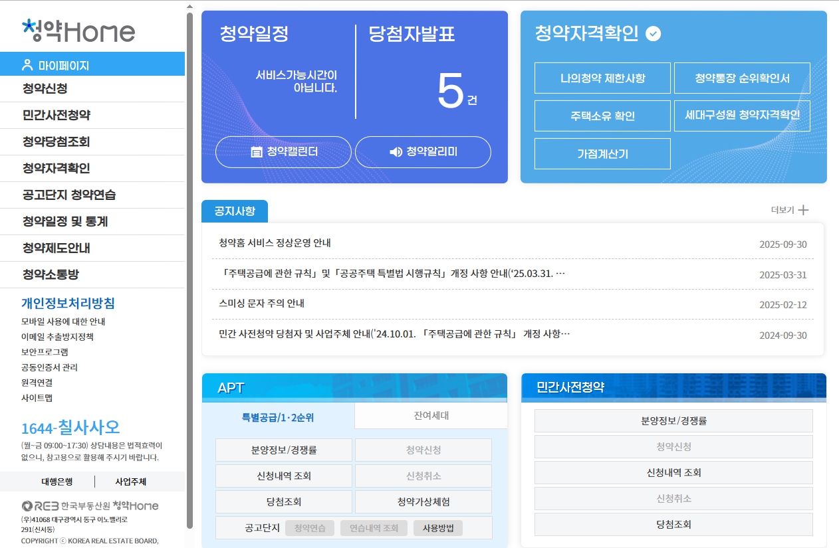Click 민간사전청약 신청내역 조회 button
Image resolution: width=839 pixels, height=548 pixels.
[673, 472]
